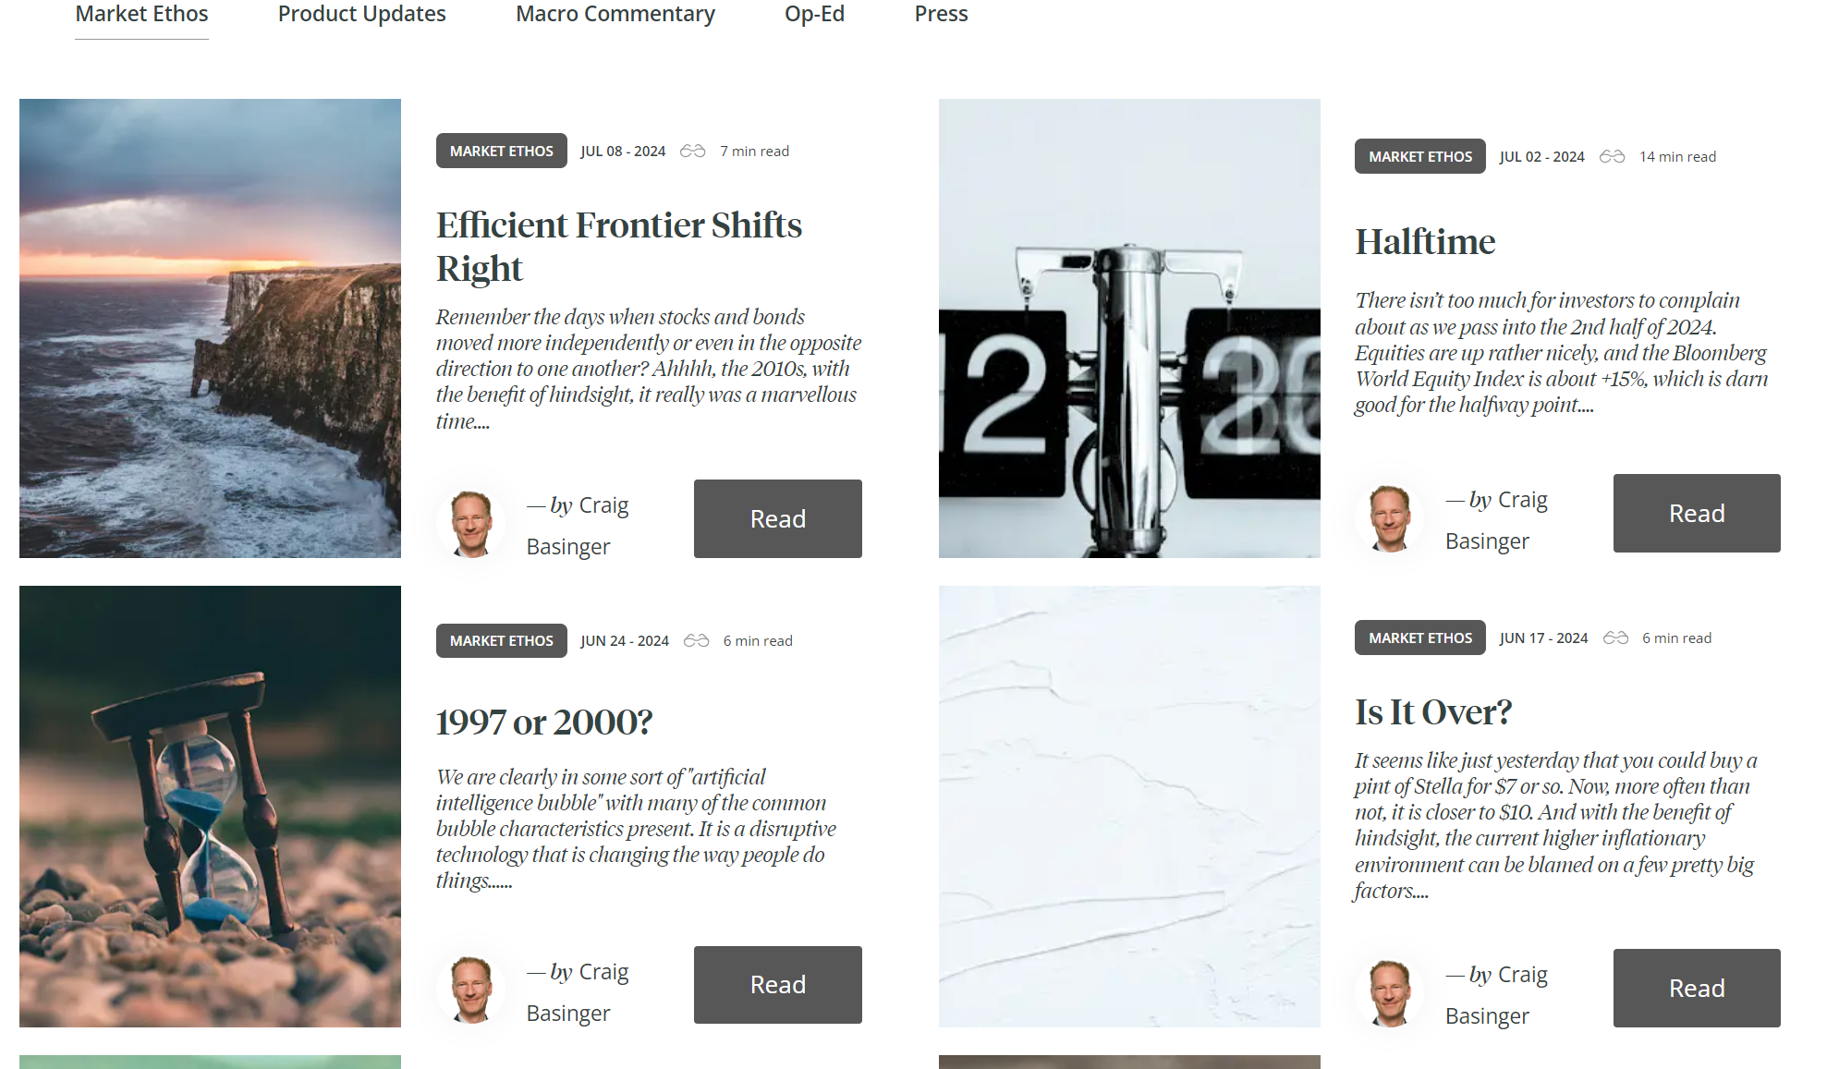Read the Halftime article
Screen dimensions: 1839x1069
(x=1698, y=513)
